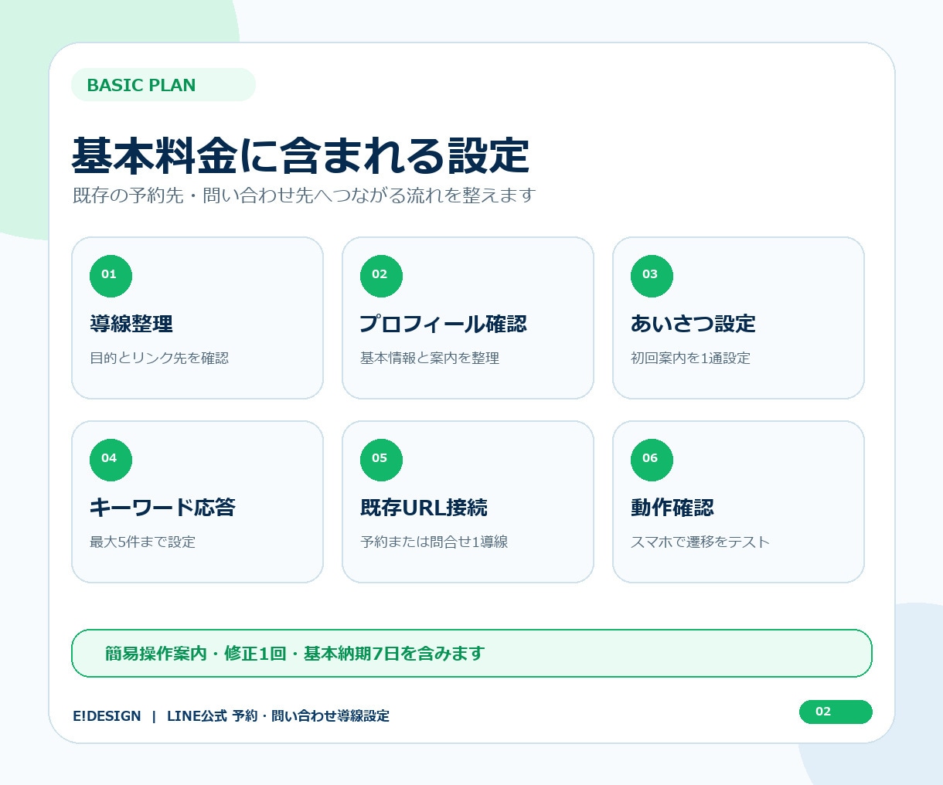Select the キーワード応答 card title

[162, 508]
